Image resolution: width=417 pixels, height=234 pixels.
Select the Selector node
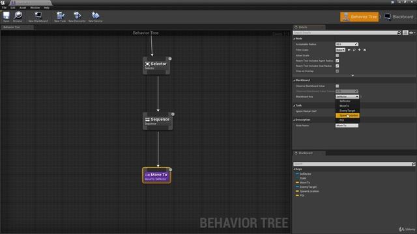tap(156, 66)
